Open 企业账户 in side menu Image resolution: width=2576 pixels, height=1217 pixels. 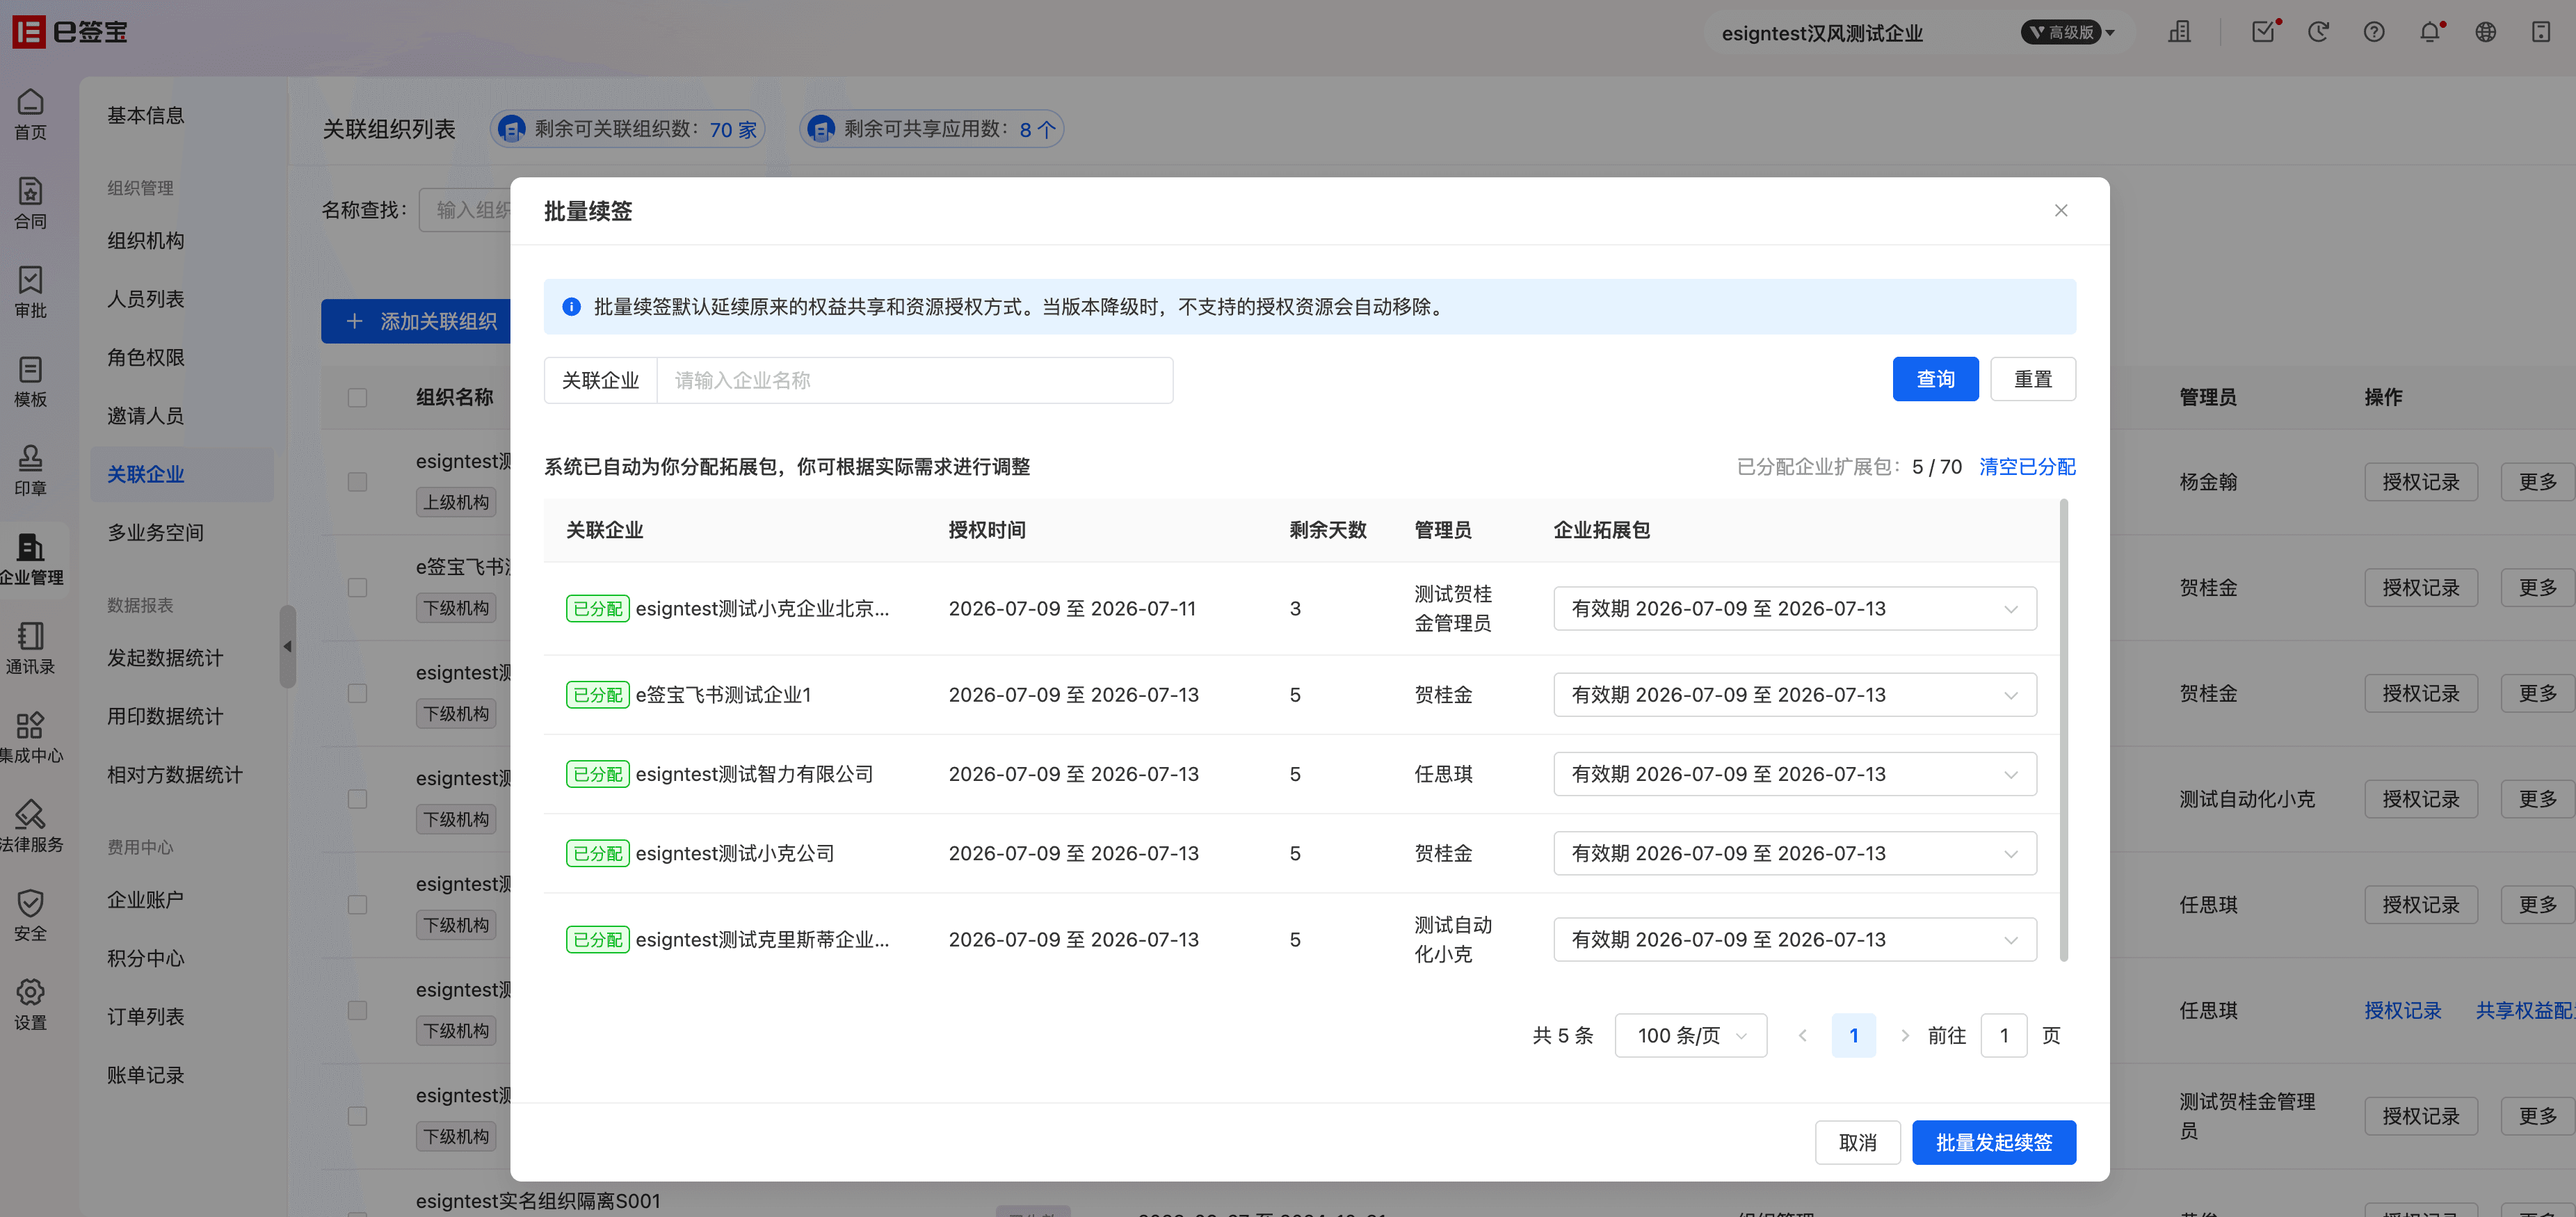point(146,899)
